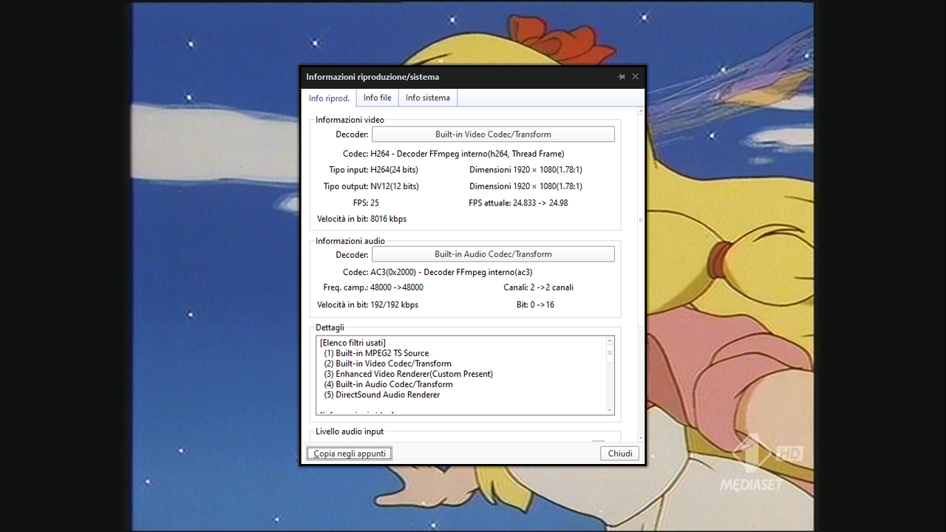The height and width of the screenshot is (532, 946).
Task: Select the Enhanced Video Renderer filter entry
Action: [x=410, y=373]
